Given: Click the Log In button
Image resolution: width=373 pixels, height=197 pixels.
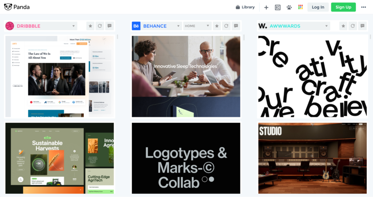Looking at the screenshot, I should [x=318, y=7].
